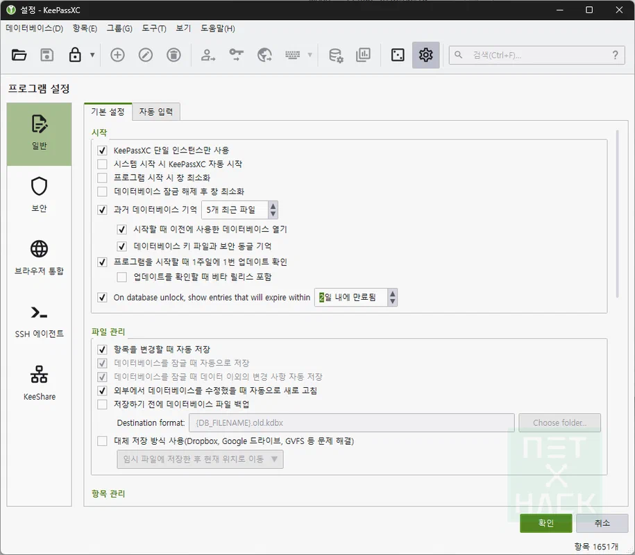Screen dimensions: 635x555
Task: Open 브라우저 통합 settings category
Action: (40, 258)
